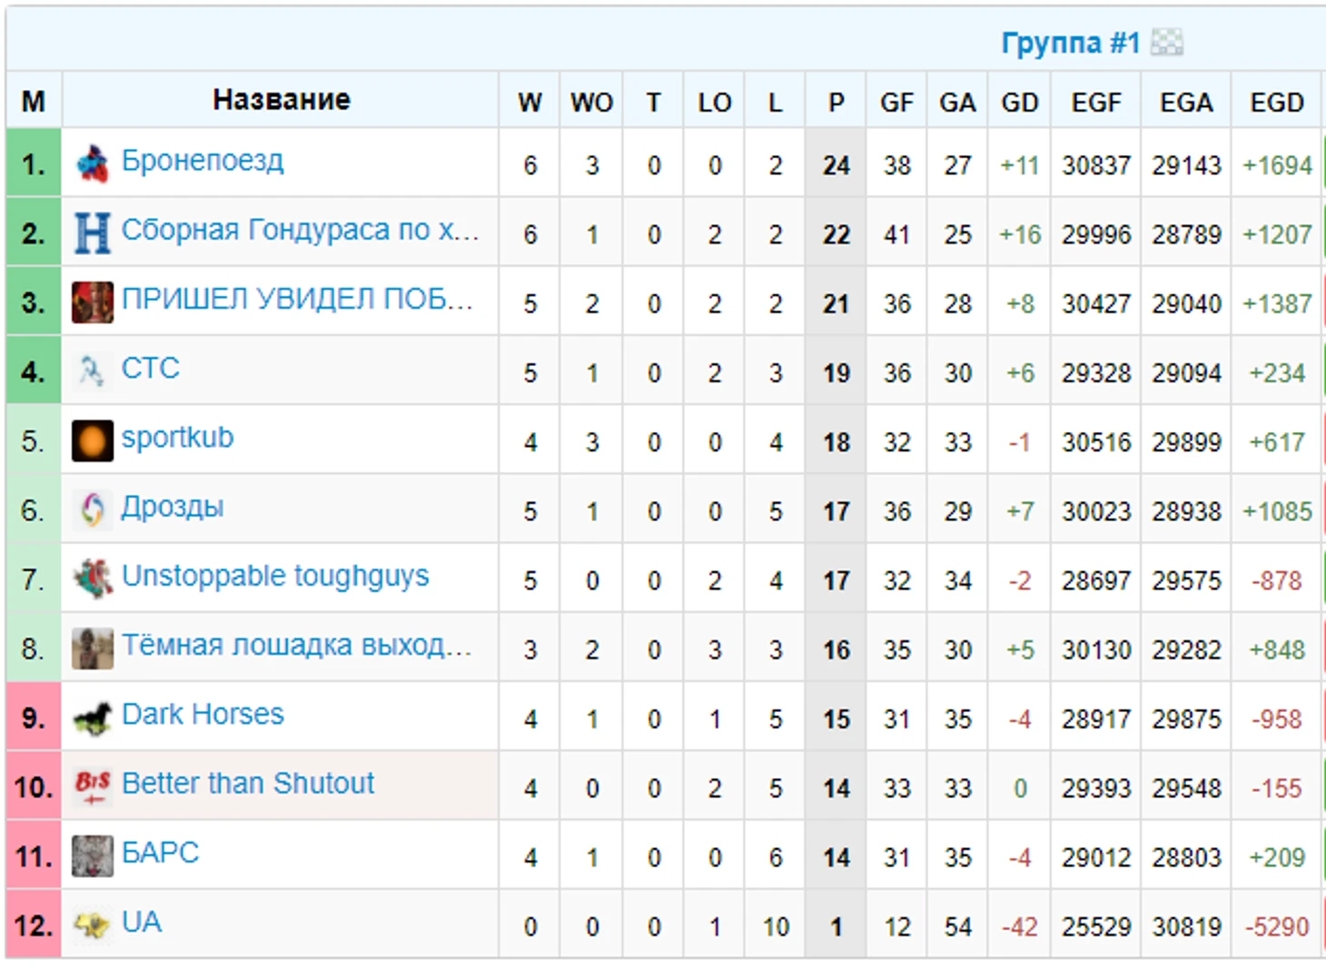Click the Unstoppable toughguys team logo

(92, 579)
